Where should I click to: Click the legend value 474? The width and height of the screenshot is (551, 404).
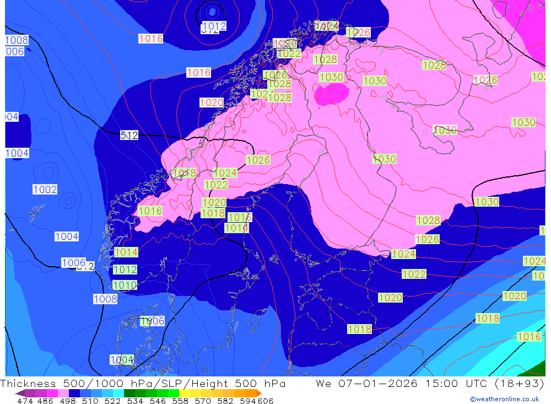tap(25, 401)
